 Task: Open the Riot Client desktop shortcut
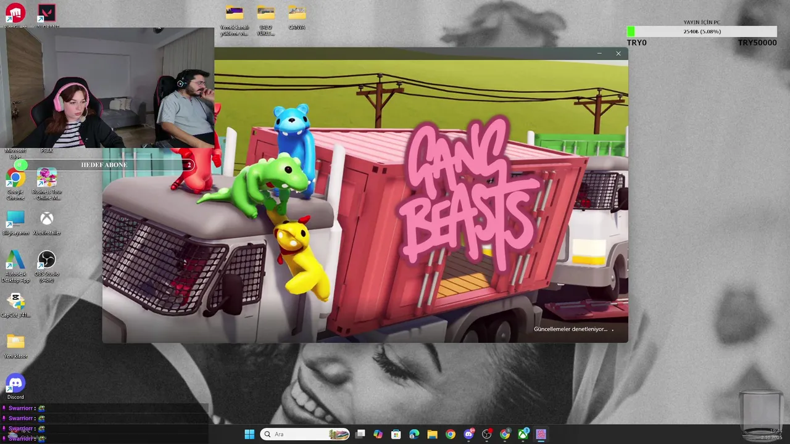(x=15, y=14)
